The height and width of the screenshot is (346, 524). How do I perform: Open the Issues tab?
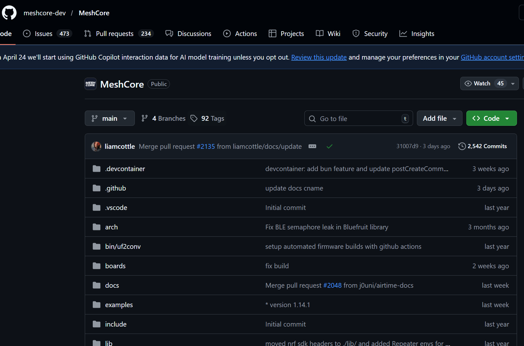[47, 33]
